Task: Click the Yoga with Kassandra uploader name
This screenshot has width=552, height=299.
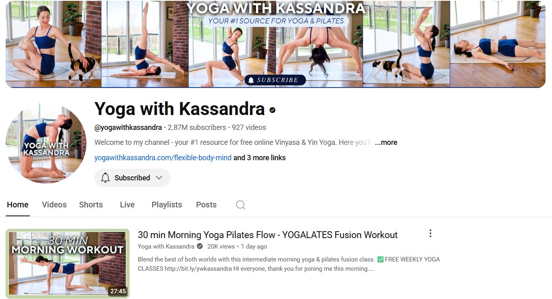Action: coord(166,247)
